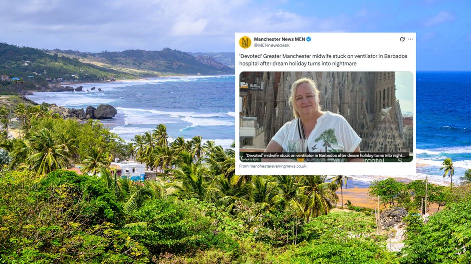471x264 pixels.
Task: Click the white beach house among palms
Action: [x=129, y=170]
